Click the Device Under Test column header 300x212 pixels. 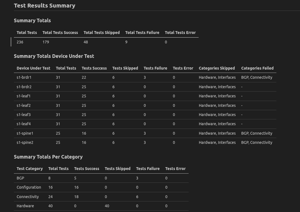[33, 68]
